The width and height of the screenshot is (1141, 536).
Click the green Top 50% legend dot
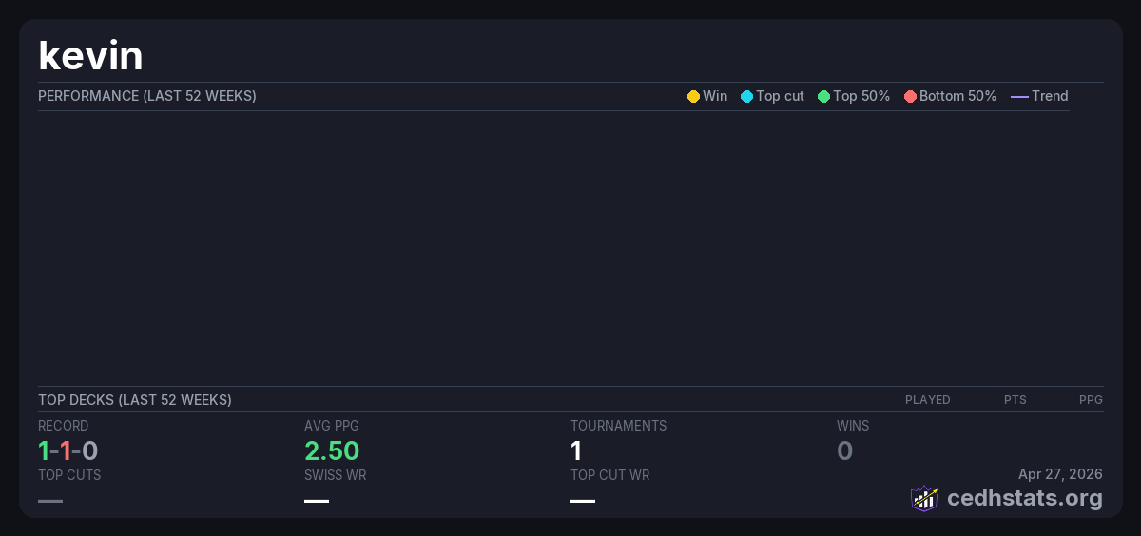(x=823, y=97)
